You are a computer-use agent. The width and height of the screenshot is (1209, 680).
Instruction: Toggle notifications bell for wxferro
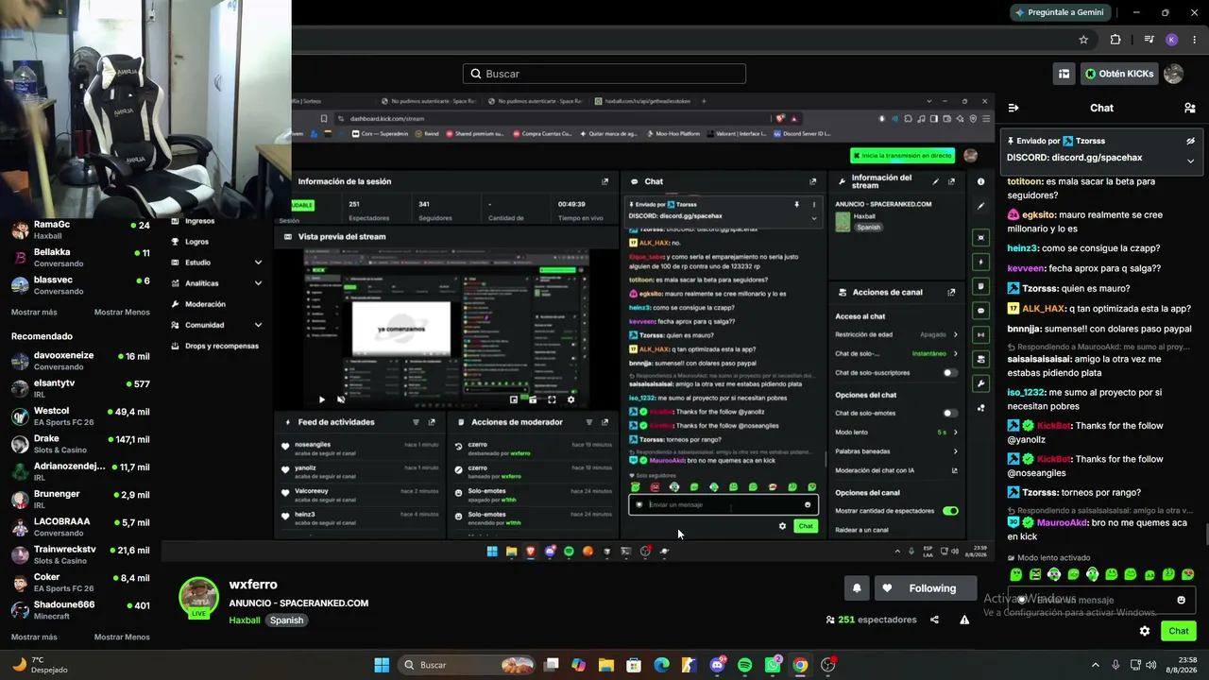coord(857,588)
